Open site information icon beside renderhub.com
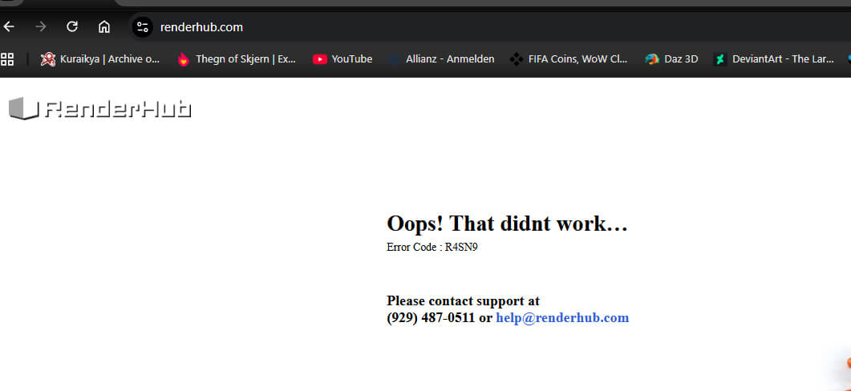The image size is (851, 391). [142, 26]
